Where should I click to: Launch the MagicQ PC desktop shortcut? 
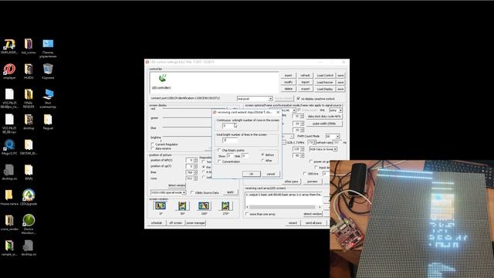[x=9, y=145]
